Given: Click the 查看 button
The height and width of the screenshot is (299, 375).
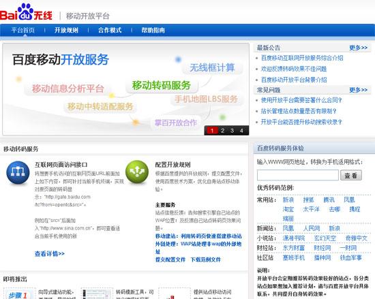Looking at the screenshot, I should pos(351,176).
